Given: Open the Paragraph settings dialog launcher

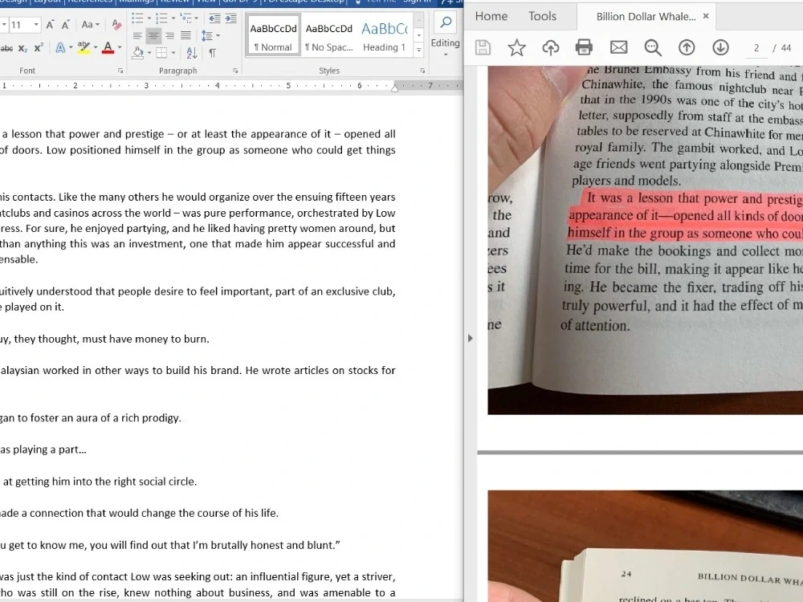Looking at the screenshot, I should (235, 71).
